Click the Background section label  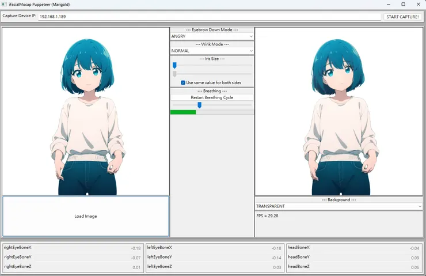tap(339, 200)
